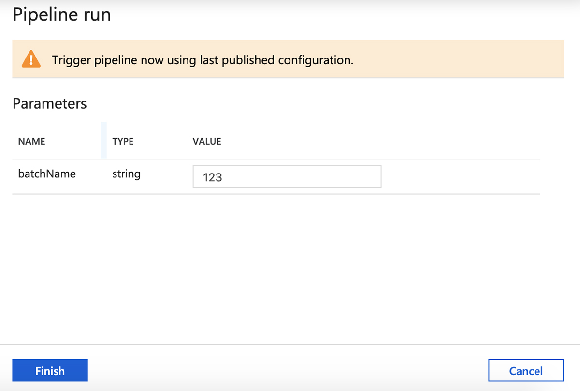580x391 pixels.
Task: Click the string type cell
Action: pos(126,174)
